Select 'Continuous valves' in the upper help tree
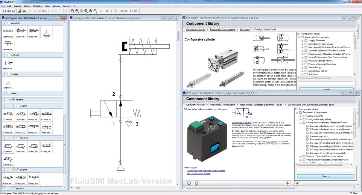362x195 pixels. click(x=318, y=71)
